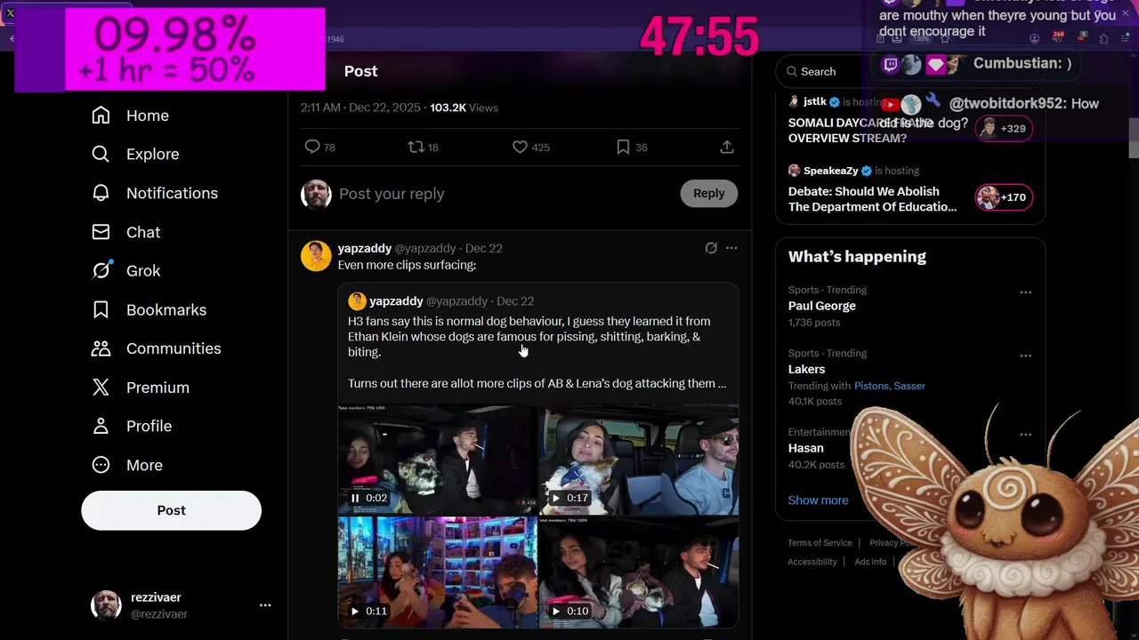Click the Reply button
The image size is (1139, 640).
[x=708, y=193]
